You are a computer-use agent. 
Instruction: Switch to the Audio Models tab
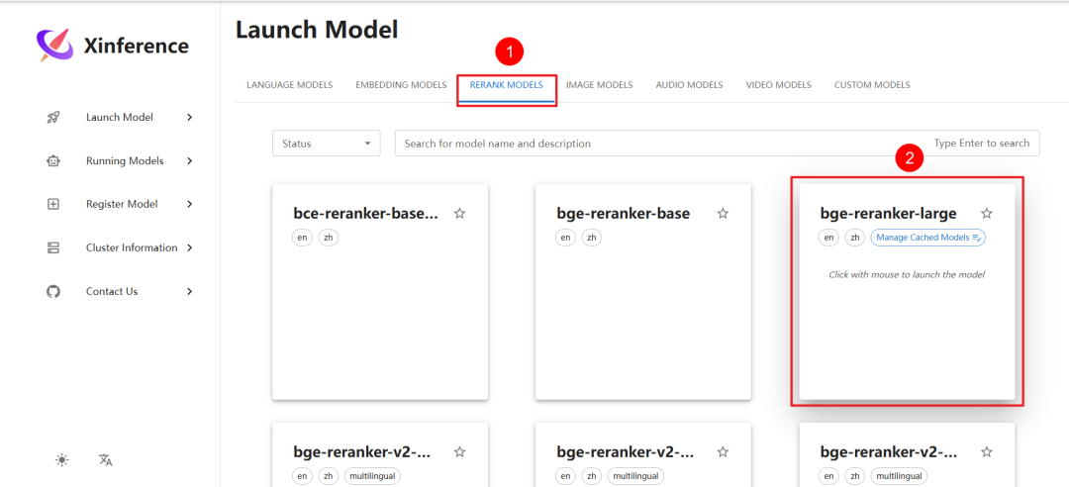689,85
